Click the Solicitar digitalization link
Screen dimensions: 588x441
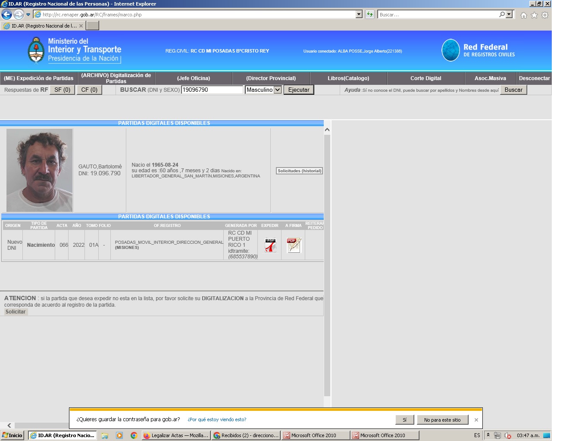click(x=16, y=312)
